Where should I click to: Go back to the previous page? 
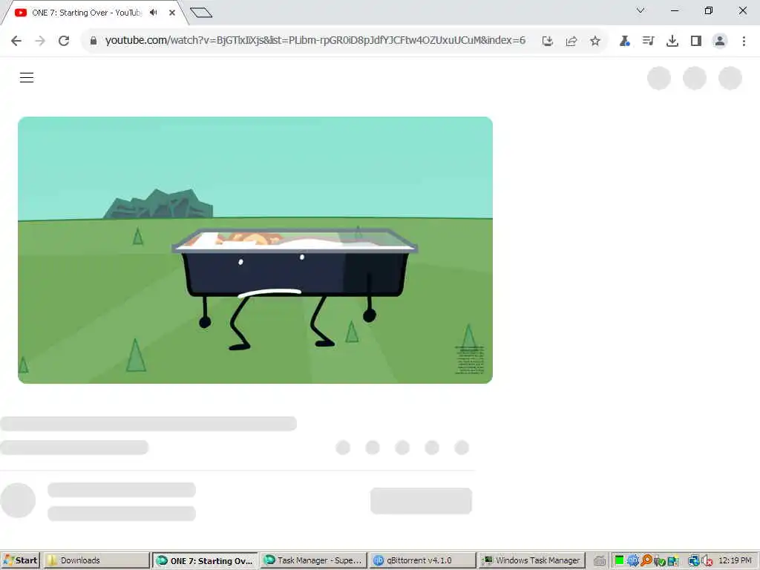coord(16,41)
